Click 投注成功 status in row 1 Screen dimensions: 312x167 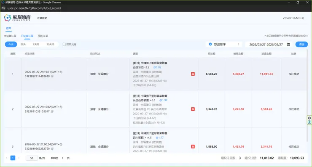pyautogui.click(x=294, y=74)
